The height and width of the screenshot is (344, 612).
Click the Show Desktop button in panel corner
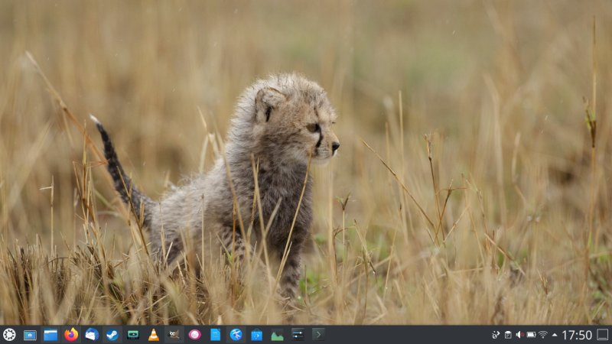pos(603,335)
